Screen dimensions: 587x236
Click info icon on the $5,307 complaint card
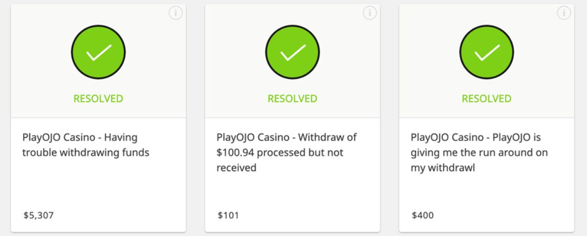pyautogui.click(x=176, y=13)
